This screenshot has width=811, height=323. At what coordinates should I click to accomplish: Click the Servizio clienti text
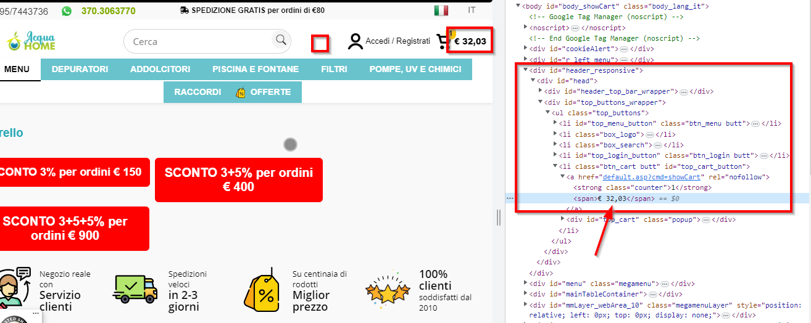coord(60,301)
